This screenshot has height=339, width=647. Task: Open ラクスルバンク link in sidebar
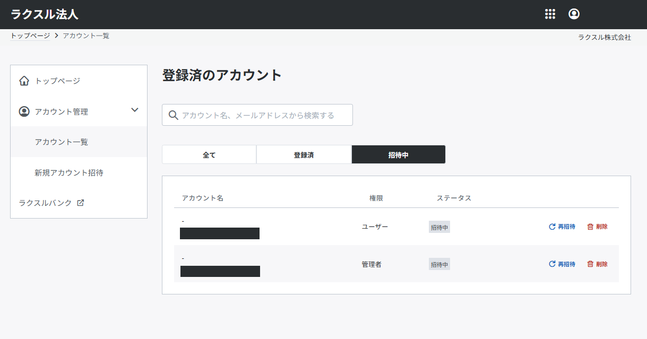(46, 203)
